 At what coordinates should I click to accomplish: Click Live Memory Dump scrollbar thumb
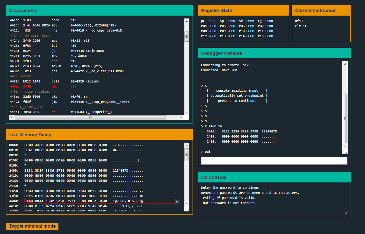[187, 155]
